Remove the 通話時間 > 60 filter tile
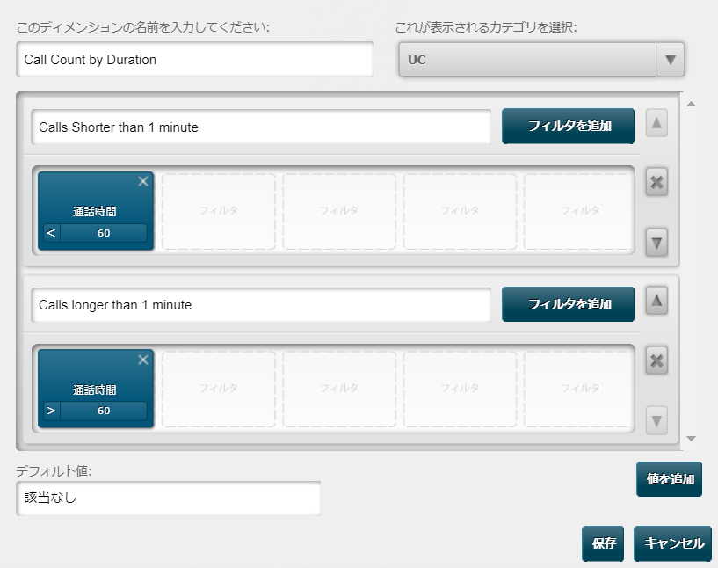 (x=143, y=360)
